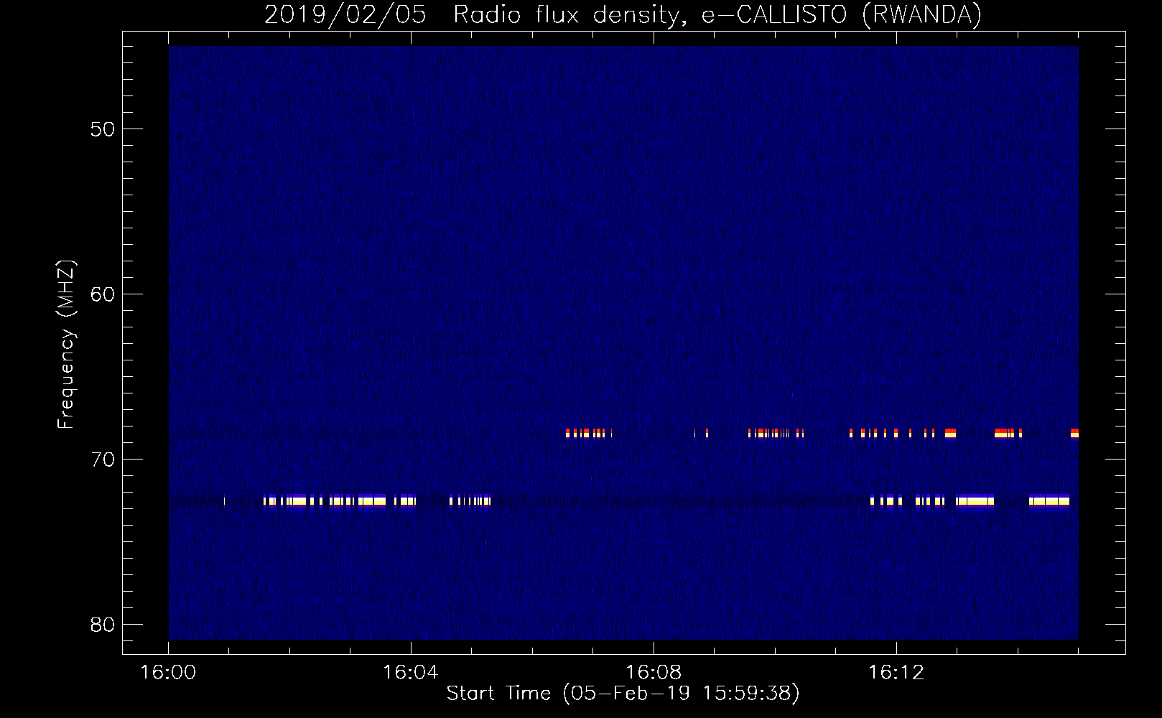Click the '50' frequency tick label
The height and width of the screenshot is (718, 1162).
tap(103, 129)
